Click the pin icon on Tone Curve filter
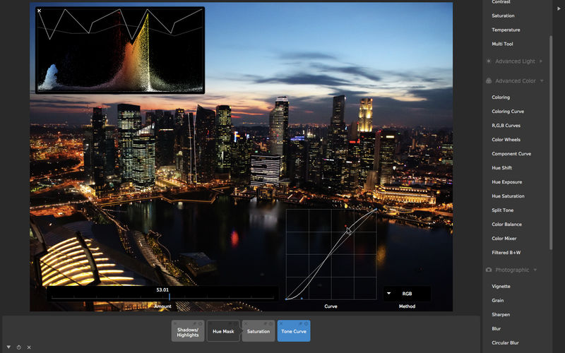This screenshot has width=565, height=353. (x=301, y=323)
